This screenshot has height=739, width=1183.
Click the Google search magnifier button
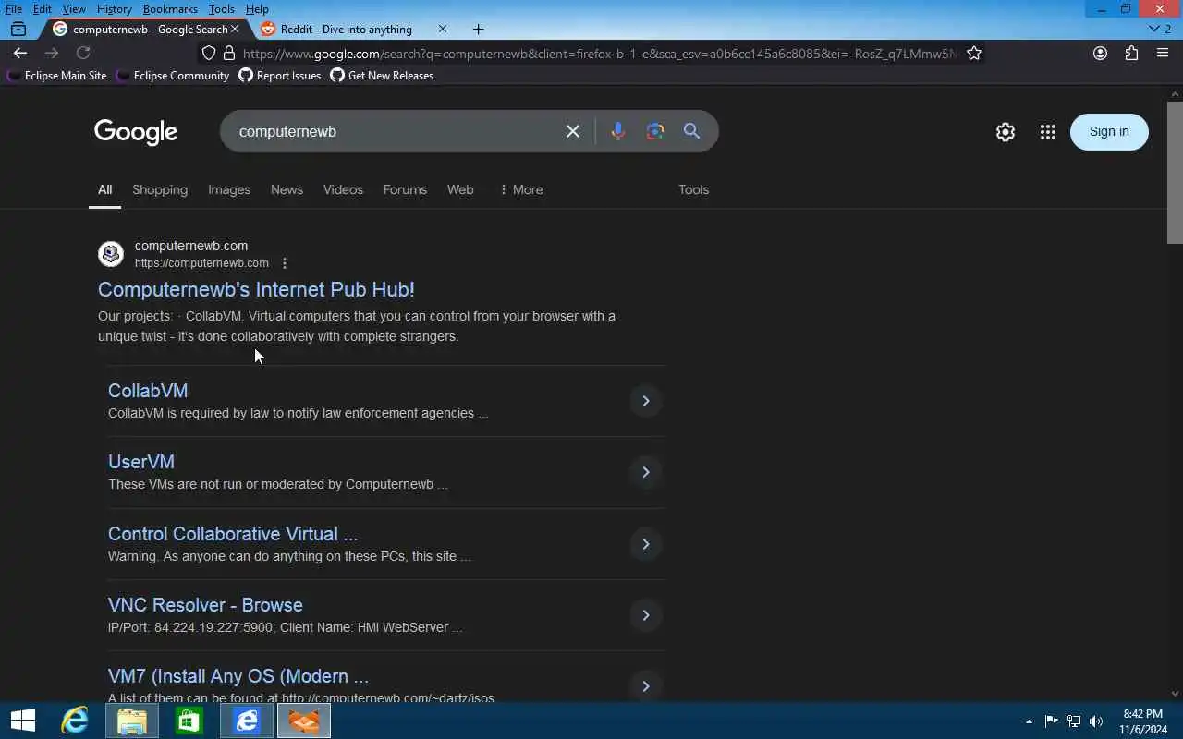click(x=691, y=131)
